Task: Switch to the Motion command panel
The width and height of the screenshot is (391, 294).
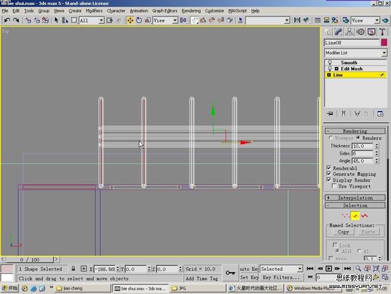Action: click(x=360, y=32)
